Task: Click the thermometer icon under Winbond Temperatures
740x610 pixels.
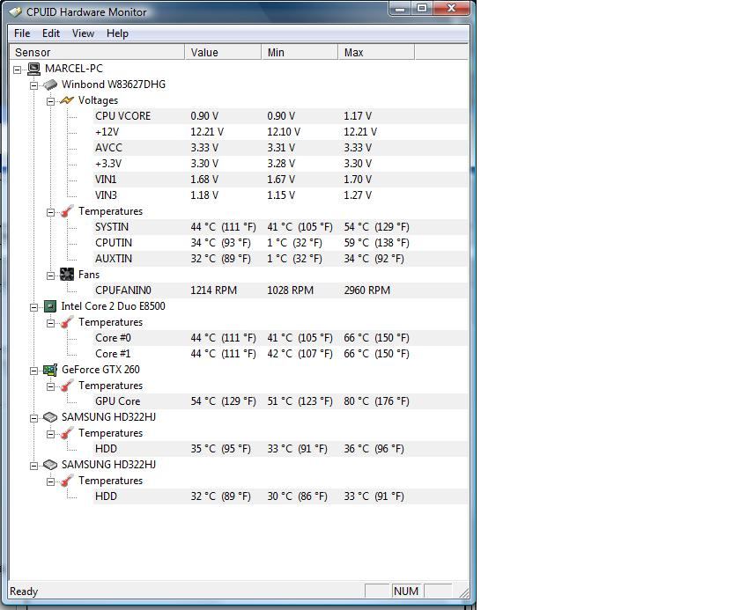Action: 67,211
